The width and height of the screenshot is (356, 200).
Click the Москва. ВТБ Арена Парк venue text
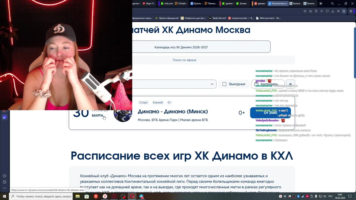(173, 120)
